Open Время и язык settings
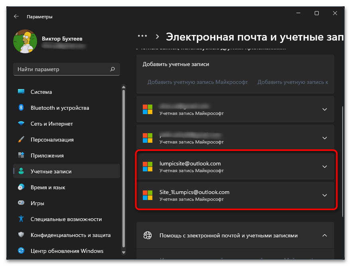This screenshot has width=351, height=266. (67, 187)
